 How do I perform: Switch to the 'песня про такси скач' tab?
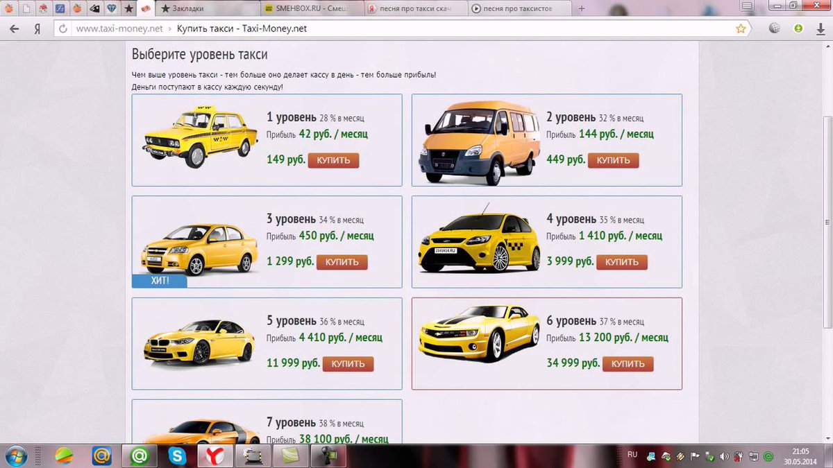tap(416, 9)
